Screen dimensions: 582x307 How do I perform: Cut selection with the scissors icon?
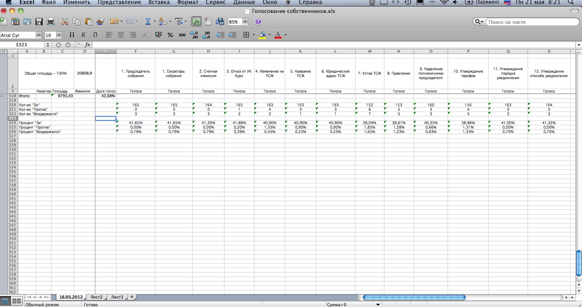point(65,21)
